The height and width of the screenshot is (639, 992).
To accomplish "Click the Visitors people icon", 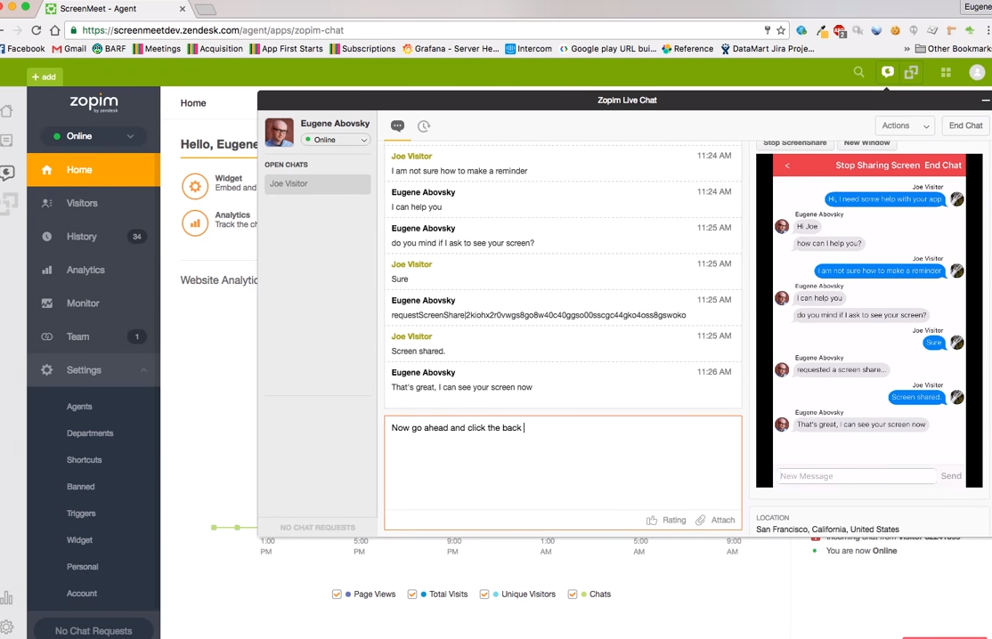I will point(47,203).
